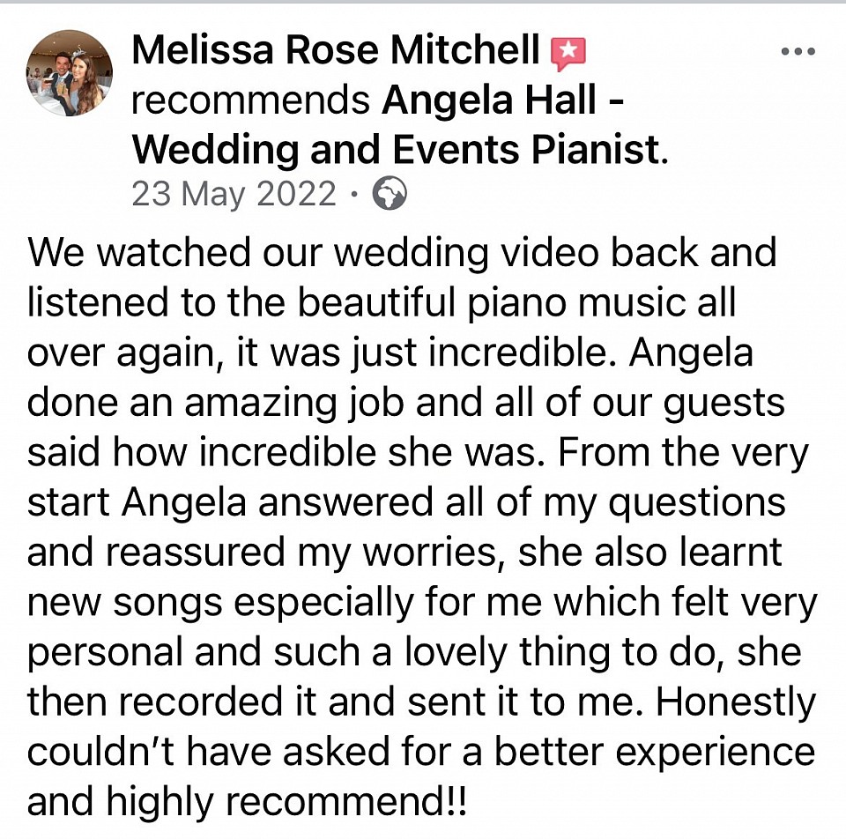The width and height of the screenshot is (846, 839).
Task: Click the line "then recorded it and sent"
Action: pos(422,702)
